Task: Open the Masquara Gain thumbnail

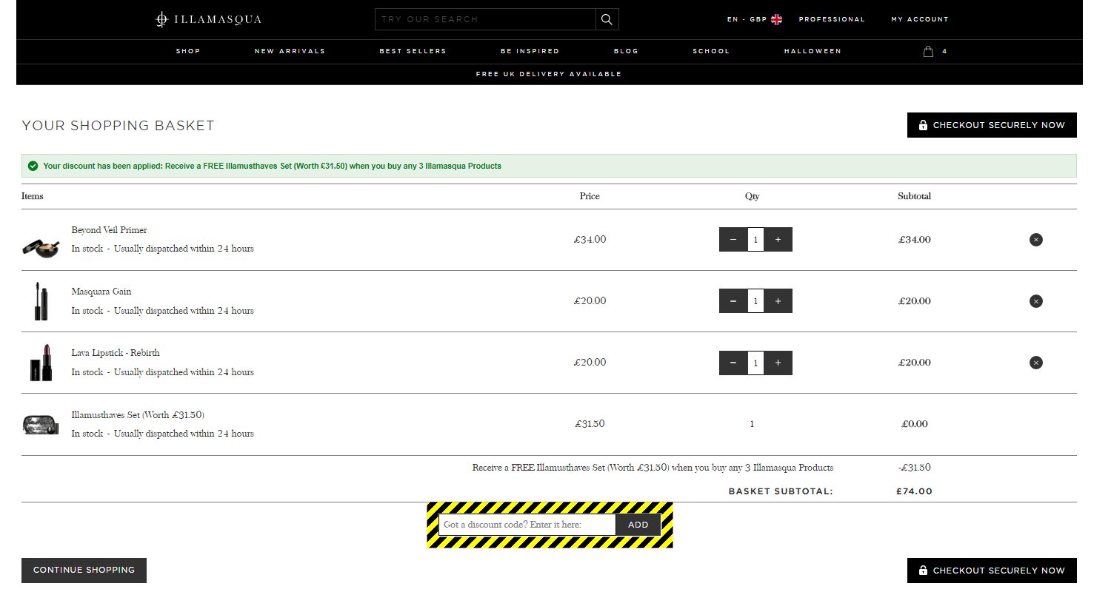Action: [40, 301]
